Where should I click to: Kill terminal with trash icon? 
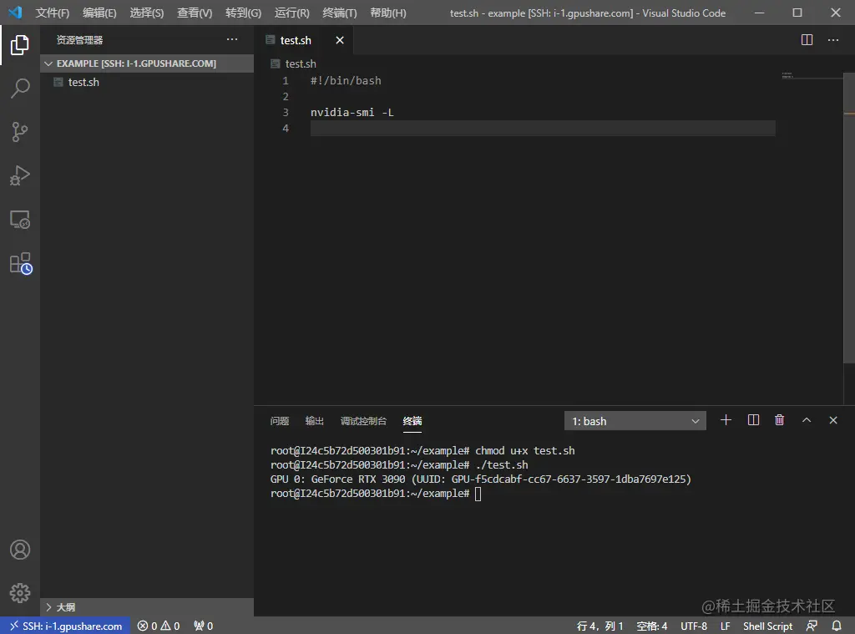(x=779, y=420)
